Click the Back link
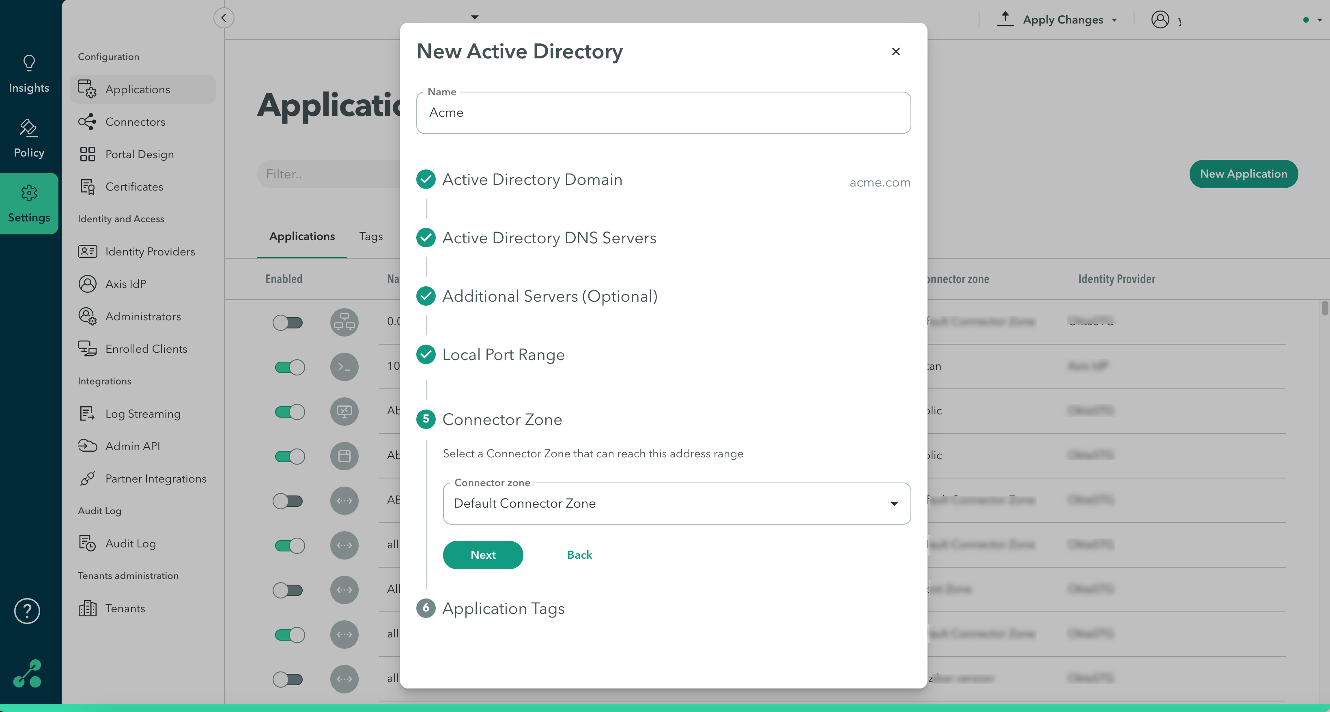The height and width of the screenshot is (712, 1330). pyautogui.click(x=579, y=555)
